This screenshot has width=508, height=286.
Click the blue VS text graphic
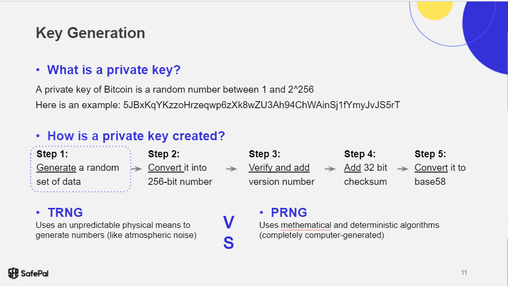coord(228,232)
